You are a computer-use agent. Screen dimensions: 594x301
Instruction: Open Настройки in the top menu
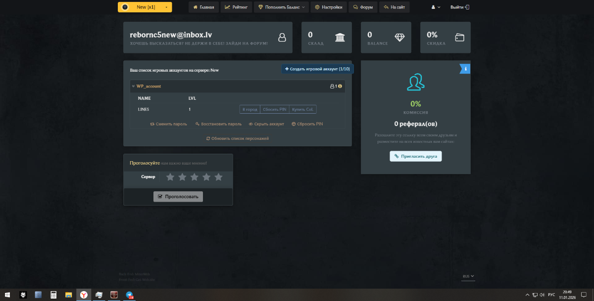pos(329,7)
